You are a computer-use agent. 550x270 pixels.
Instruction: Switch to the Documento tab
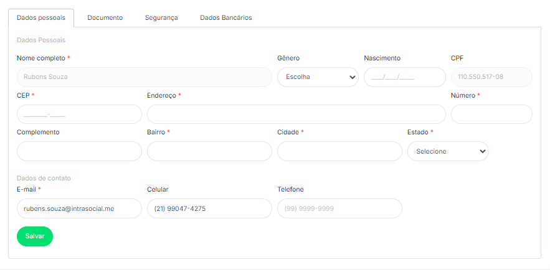tap(105, 18)
